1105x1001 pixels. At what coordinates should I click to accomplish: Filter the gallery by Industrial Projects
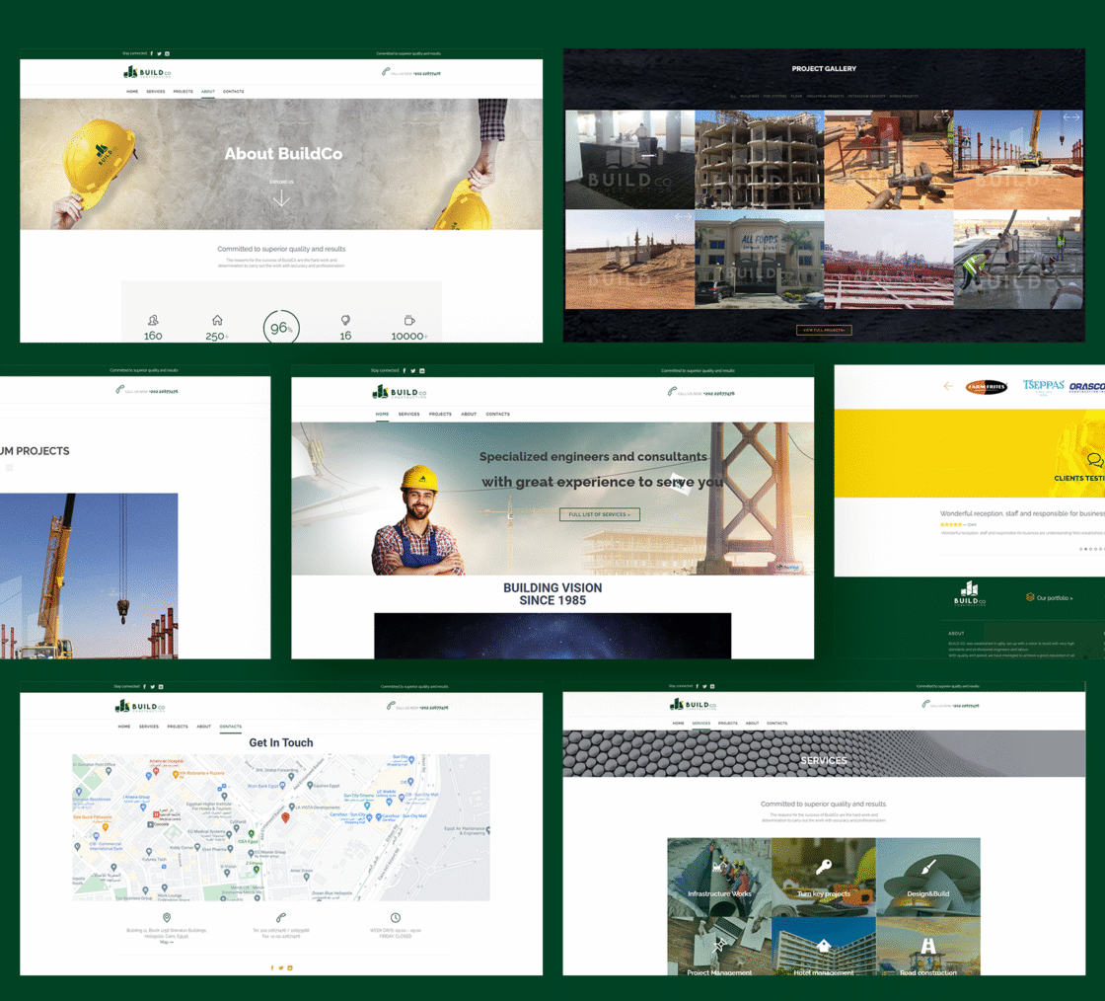[x=825, y=97]
